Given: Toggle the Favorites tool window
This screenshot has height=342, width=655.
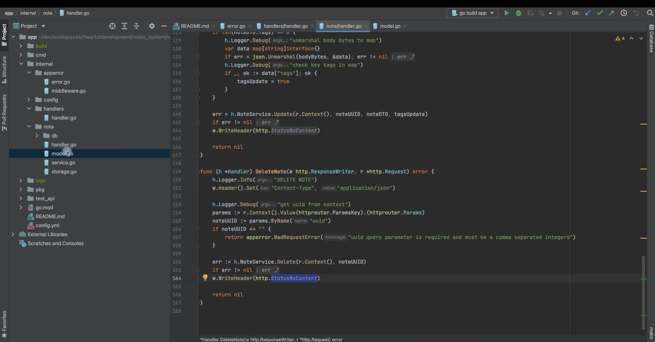Looking at the screenshot, I should pyautogui.click(x=4, y=324).
